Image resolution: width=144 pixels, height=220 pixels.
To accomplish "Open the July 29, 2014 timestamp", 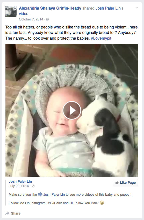I will click(19, 186).
